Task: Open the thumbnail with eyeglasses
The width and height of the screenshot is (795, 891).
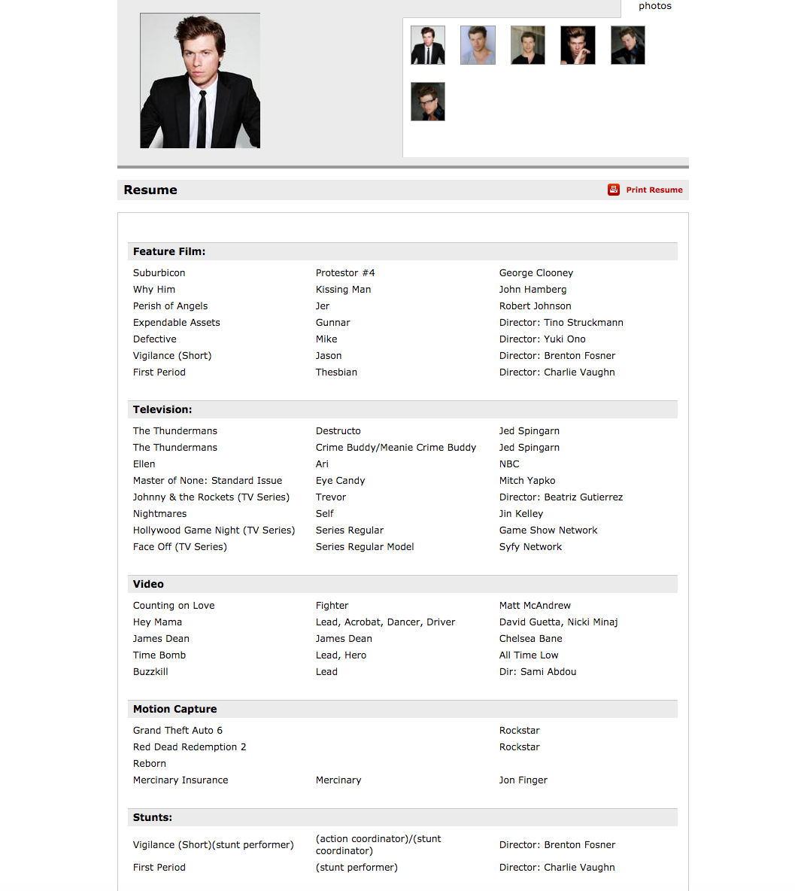Action: click(428, 102)
